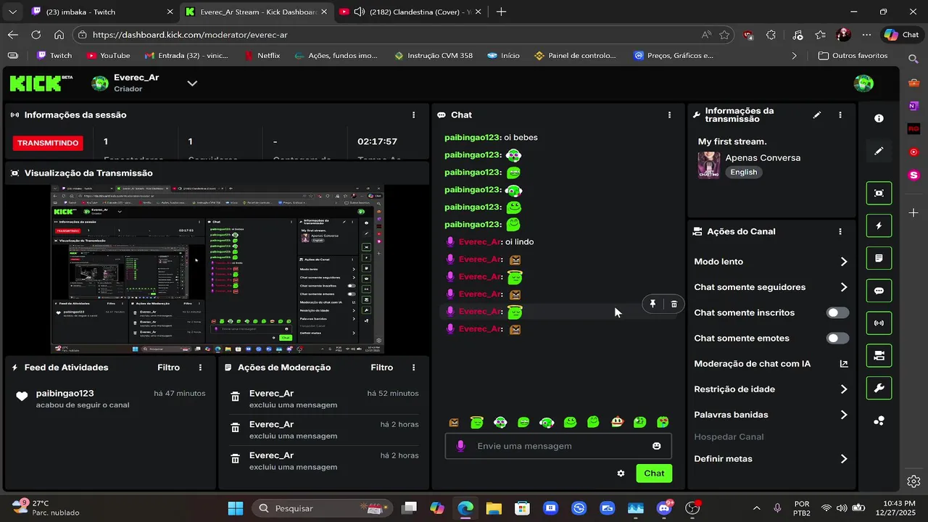Click the English language tag
Image resolution: width=928 pixels, height=522 pixels.
(x=743, y=172)
